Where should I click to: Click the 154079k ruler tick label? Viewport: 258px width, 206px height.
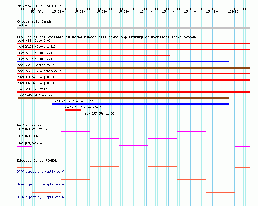pyautogui.click(x=37, y=12)
